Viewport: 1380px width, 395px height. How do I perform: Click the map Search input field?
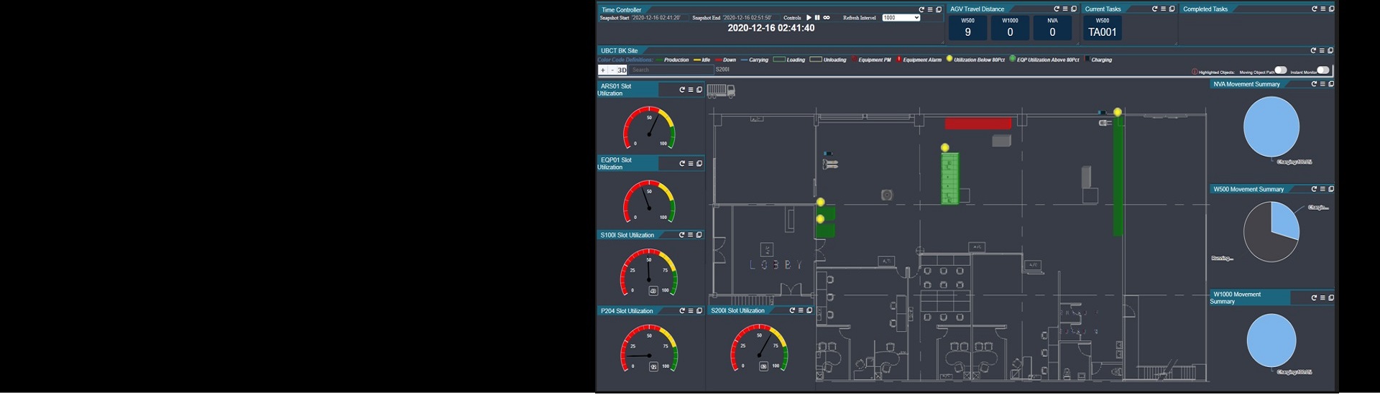671,70
